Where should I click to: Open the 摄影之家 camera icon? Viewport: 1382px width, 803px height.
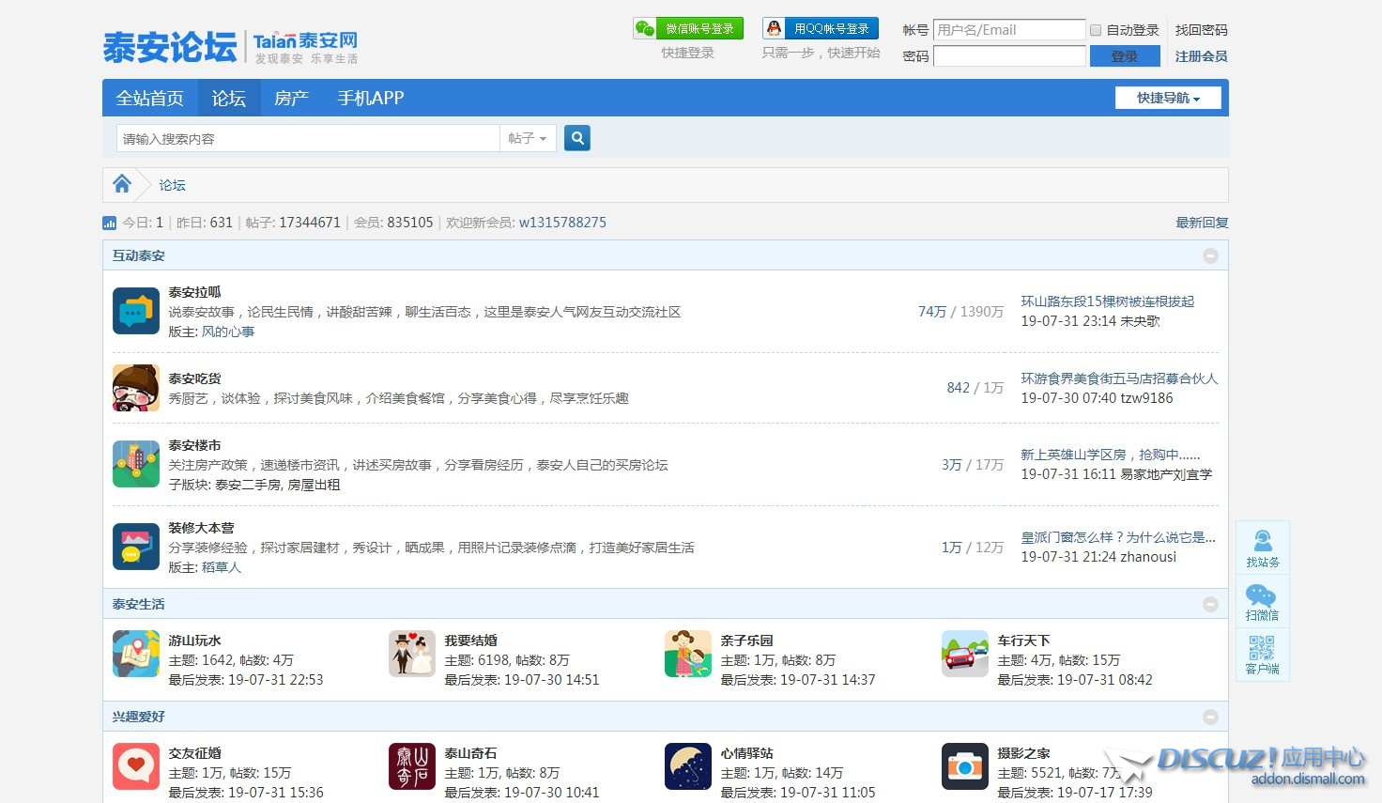[965, 766]
